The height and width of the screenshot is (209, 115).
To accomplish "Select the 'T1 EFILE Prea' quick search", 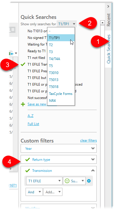I will [x=37, y=71].
